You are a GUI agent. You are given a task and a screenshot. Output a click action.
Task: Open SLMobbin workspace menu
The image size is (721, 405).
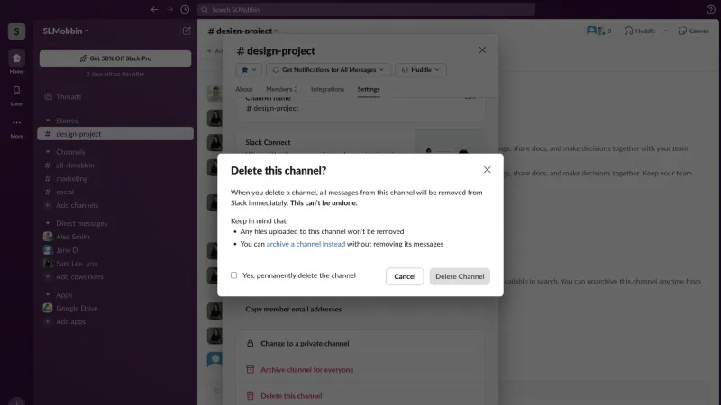[x=65, y=31]
